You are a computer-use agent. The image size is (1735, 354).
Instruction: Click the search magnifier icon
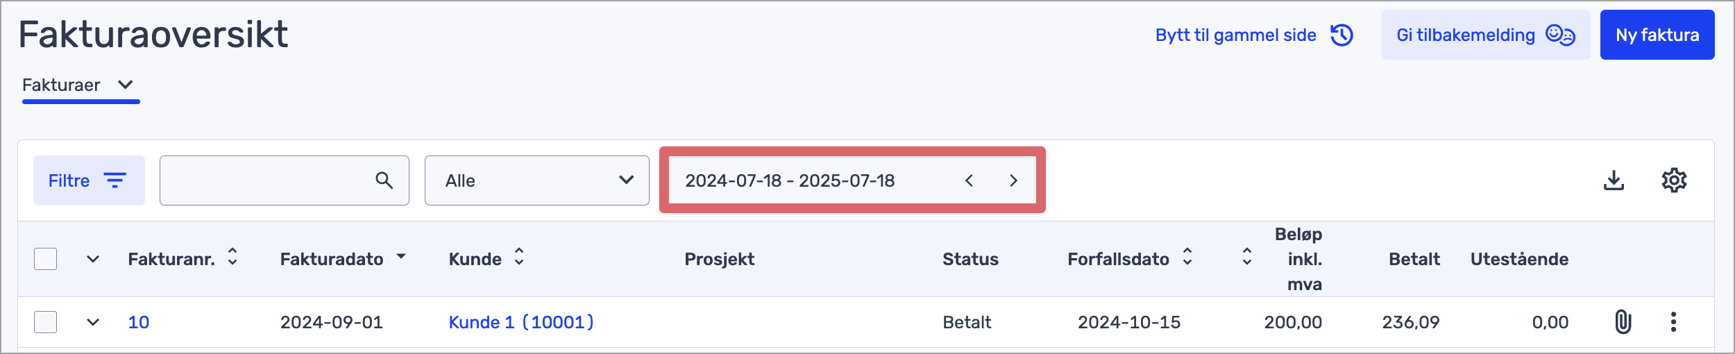pyautogui.click(x=384, y=180)
